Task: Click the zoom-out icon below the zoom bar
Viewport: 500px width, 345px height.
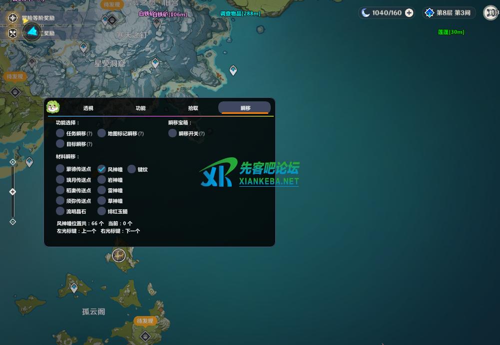Action: [x=13, y=222]
